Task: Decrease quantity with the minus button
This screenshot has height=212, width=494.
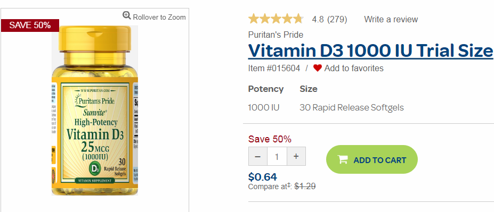Action: point(258,156)
